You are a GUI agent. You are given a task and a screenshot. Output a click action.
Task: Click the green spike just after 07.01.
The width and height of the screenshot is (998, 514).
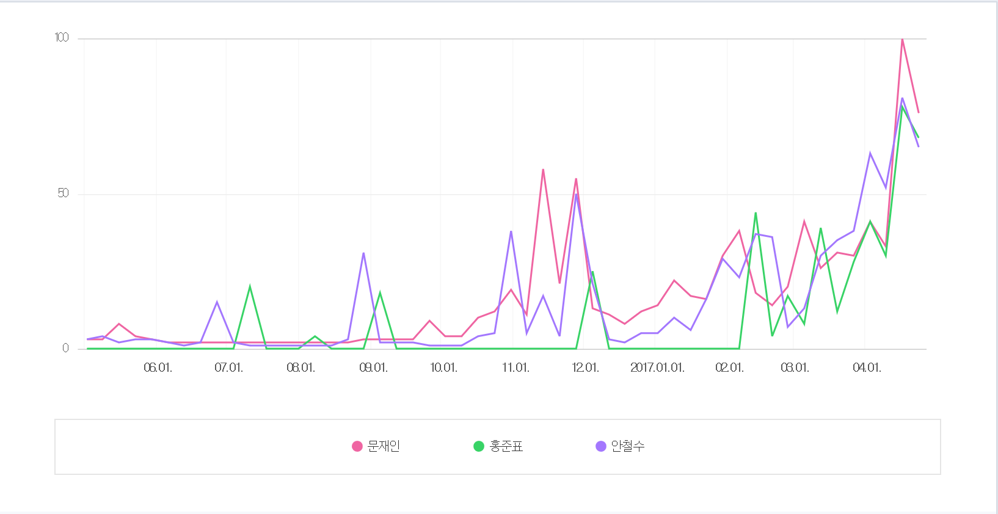[250, 286]
